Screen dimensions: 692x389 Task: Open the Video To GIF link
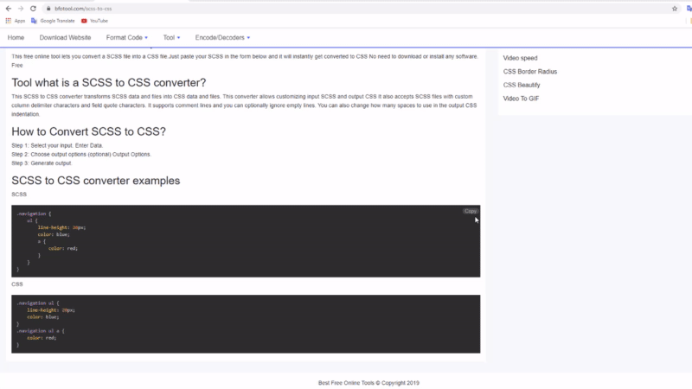click(x=522, y=99)
